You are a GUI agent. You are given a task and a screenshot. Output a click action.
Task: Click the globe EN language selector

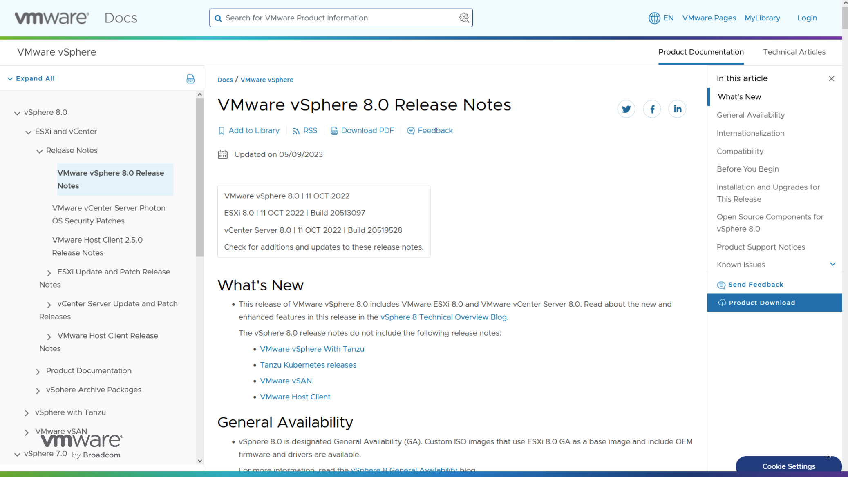[x=661, y=18]
